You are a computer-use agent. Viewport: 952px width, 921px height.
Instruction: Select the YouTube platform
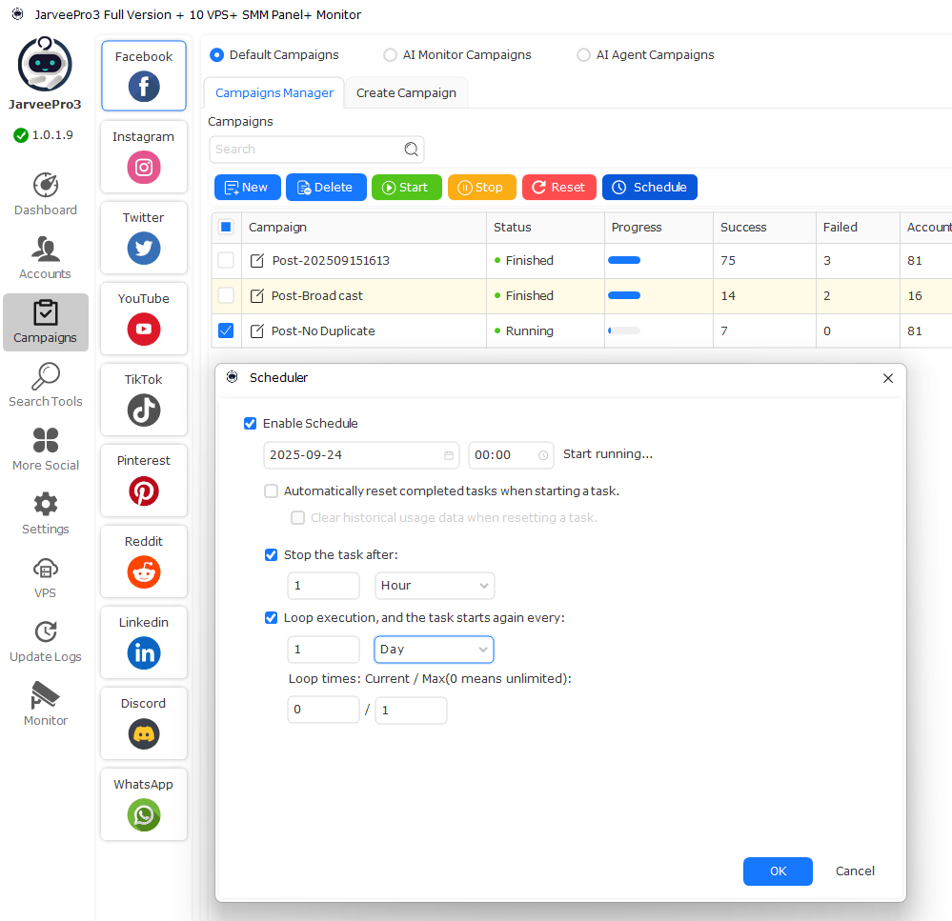(144, 318)
